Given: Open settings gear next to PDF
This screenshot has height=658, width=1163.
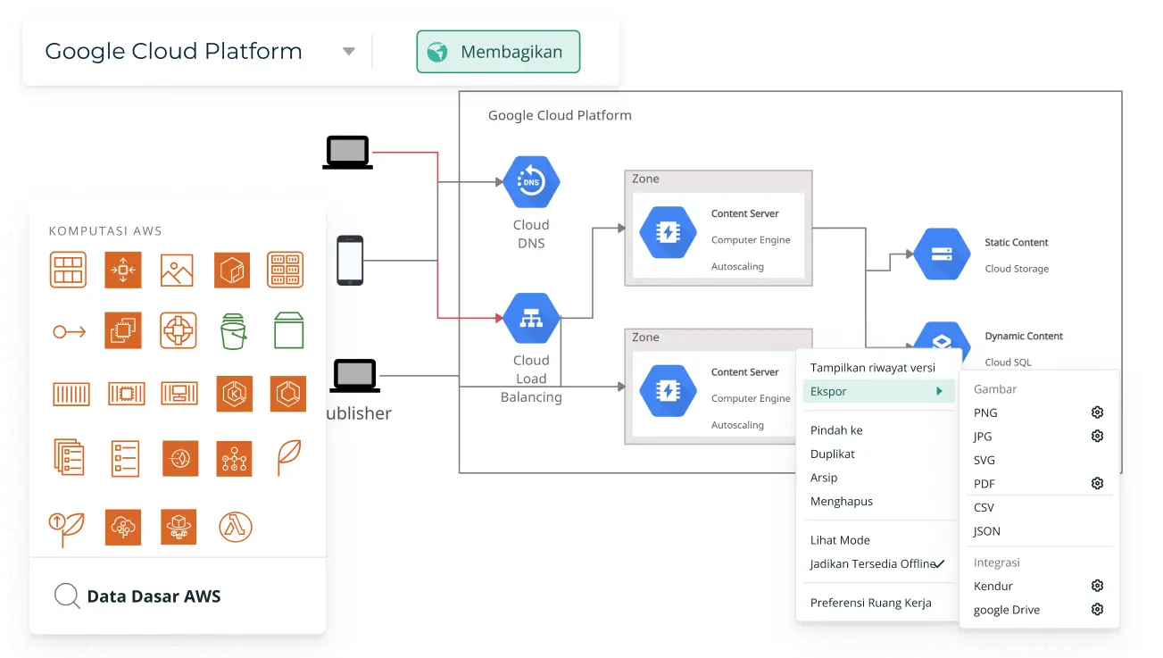Looking at the screenshot, I should (1098, 483).
